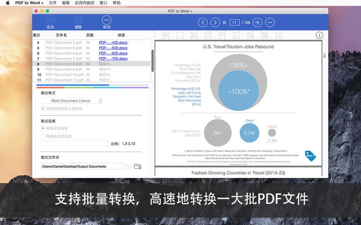Toggle 应用到所有导入的文件 checkbox

pos(42,108)
